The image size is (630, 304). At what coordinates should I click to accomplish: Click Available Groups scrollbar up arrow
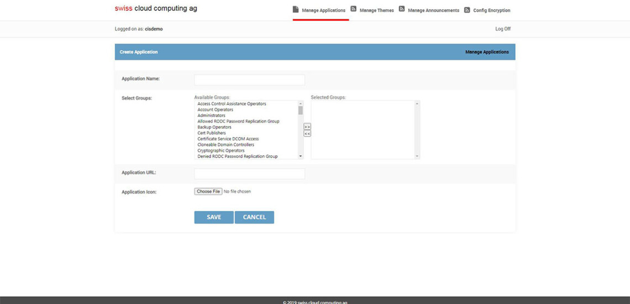[301, 103]
